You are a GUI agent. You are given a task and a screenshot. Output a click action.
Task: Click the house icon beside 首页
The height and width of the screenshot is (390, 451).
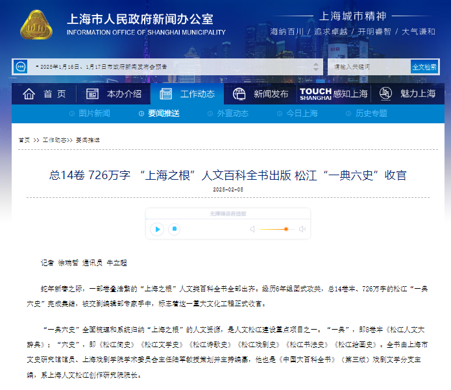[x=29, y=94]
